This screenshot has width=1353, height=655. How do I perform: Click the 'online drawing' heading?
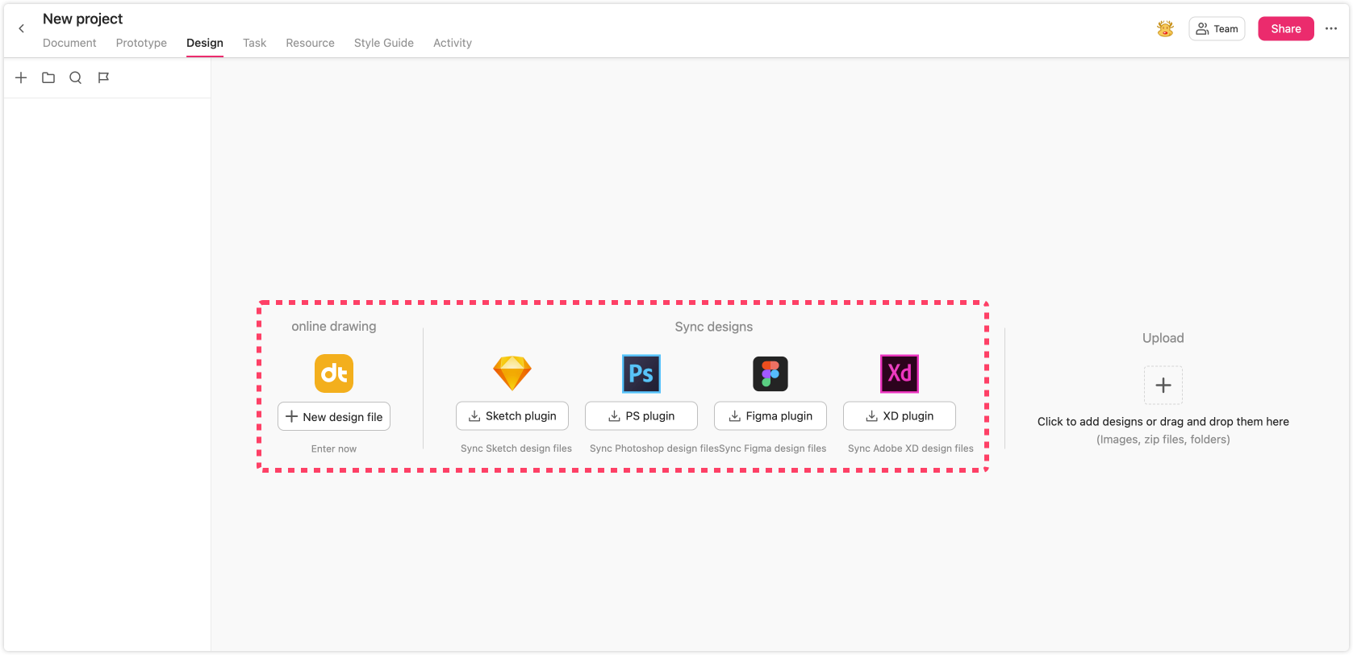[x=334, y=326]
